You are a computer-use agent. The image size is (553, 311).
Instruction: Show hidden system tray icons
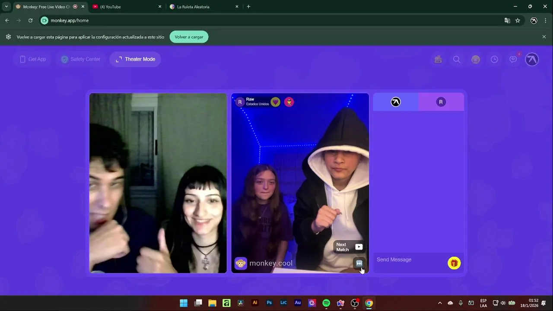point(440,303)
